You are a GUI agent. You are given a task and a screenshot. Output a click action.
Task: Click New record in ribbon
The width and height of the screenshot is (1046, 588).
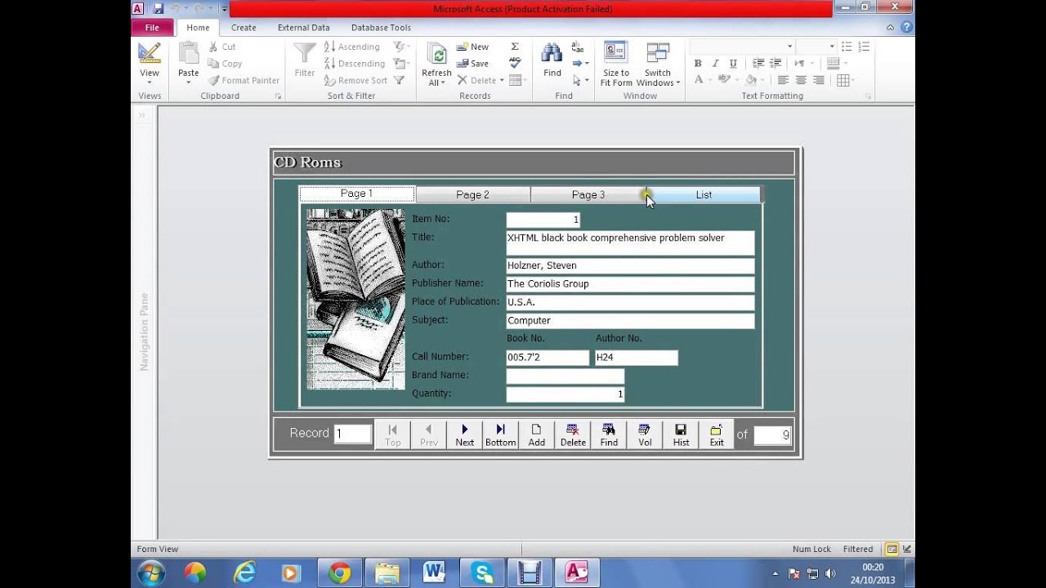coord(472,47)
